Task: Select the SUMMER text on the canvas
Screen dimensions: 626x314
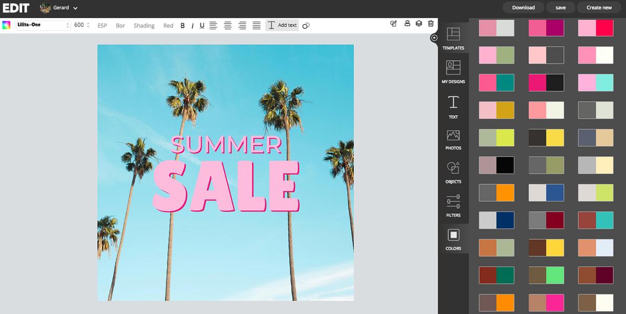Action: tap(226, 145)
